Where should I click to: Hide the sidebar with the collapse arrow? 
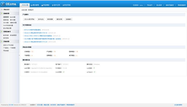click(19, 55)
